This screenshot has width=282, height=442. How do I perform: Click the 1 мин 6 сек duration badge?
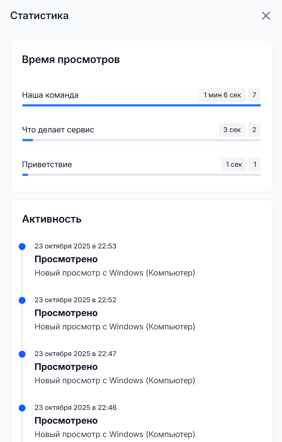click(222, 95)
